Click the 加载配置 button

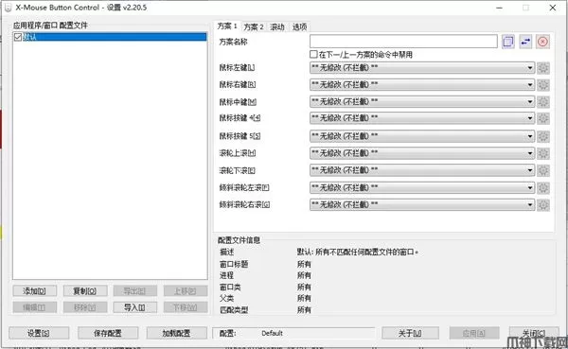[177, 333]
